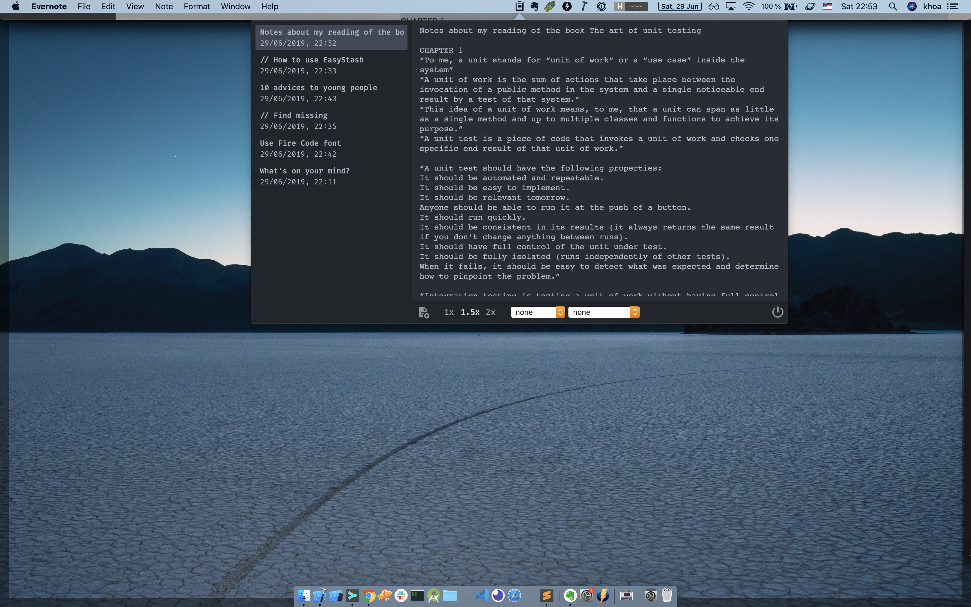Click the clipboard notes menu bar icon

pos(519,6)
